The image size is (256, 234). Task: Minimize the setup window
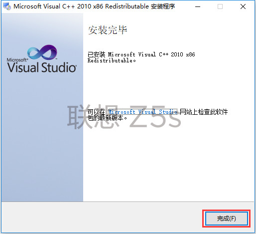coord(198,6)
